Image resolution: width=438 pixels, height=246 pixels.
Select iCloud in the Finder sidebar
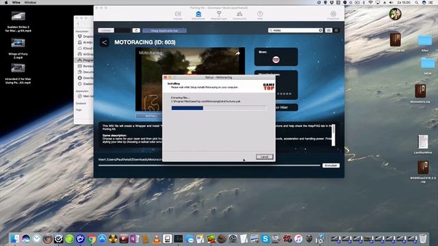[85, 49]
